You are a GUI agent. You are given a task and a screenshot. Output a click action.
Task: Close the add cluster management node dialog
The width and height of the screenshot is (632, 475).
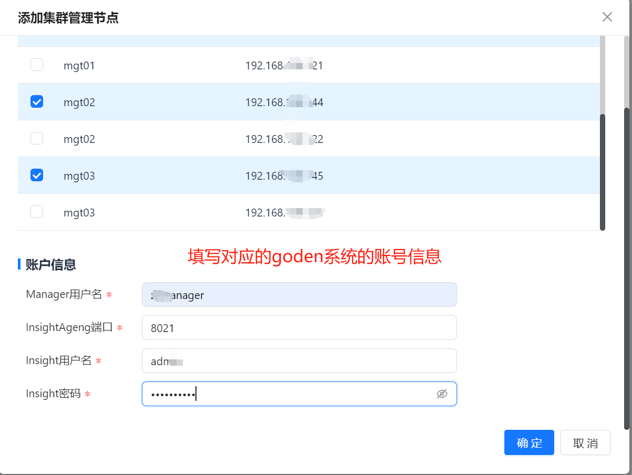(x=607, y=17)
